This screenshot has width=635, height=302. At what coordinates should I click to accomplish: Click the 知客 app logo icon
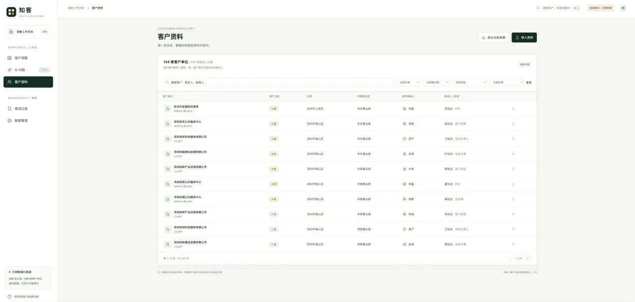[x=11, y=12]
